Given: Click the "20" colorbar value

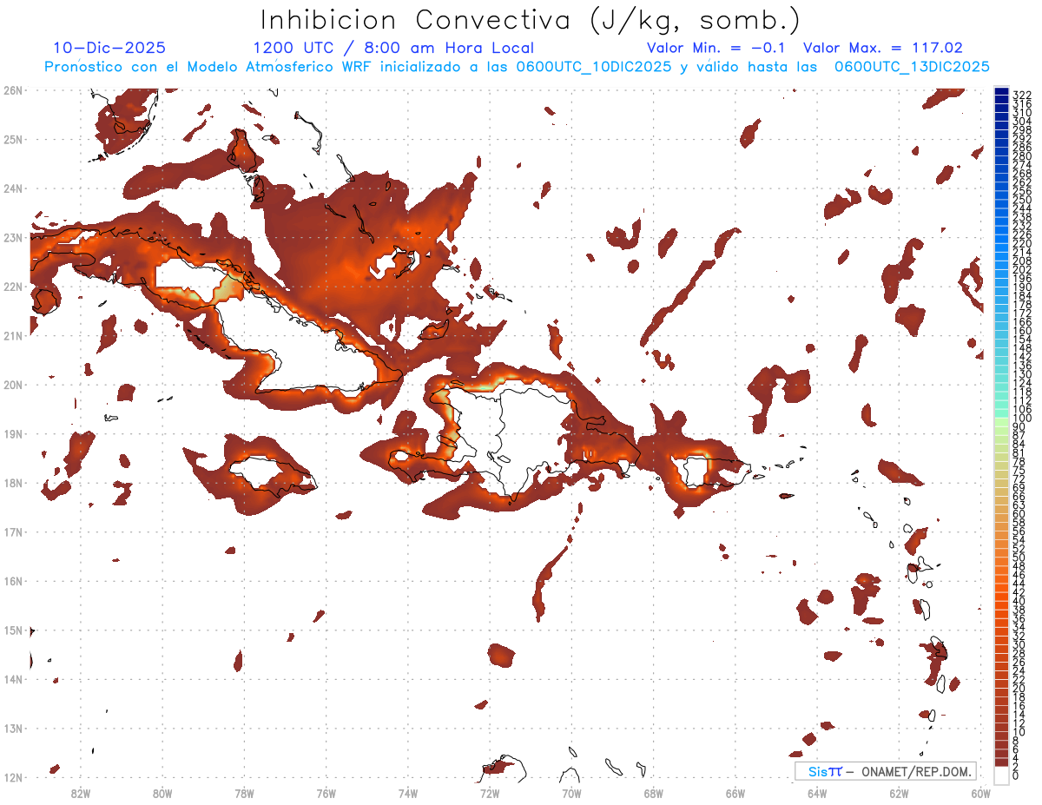Looking at the screenshot, I should [1019, 688].
